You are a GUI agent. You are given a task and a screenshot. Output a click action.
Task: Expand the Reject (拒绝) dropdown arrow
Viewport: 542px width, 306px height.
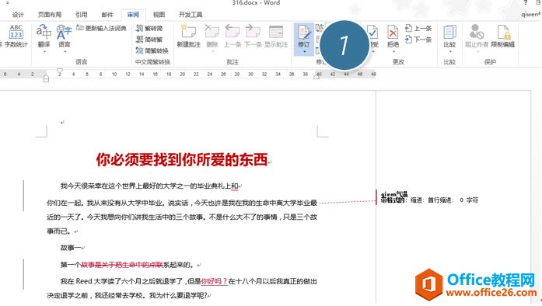393,52
